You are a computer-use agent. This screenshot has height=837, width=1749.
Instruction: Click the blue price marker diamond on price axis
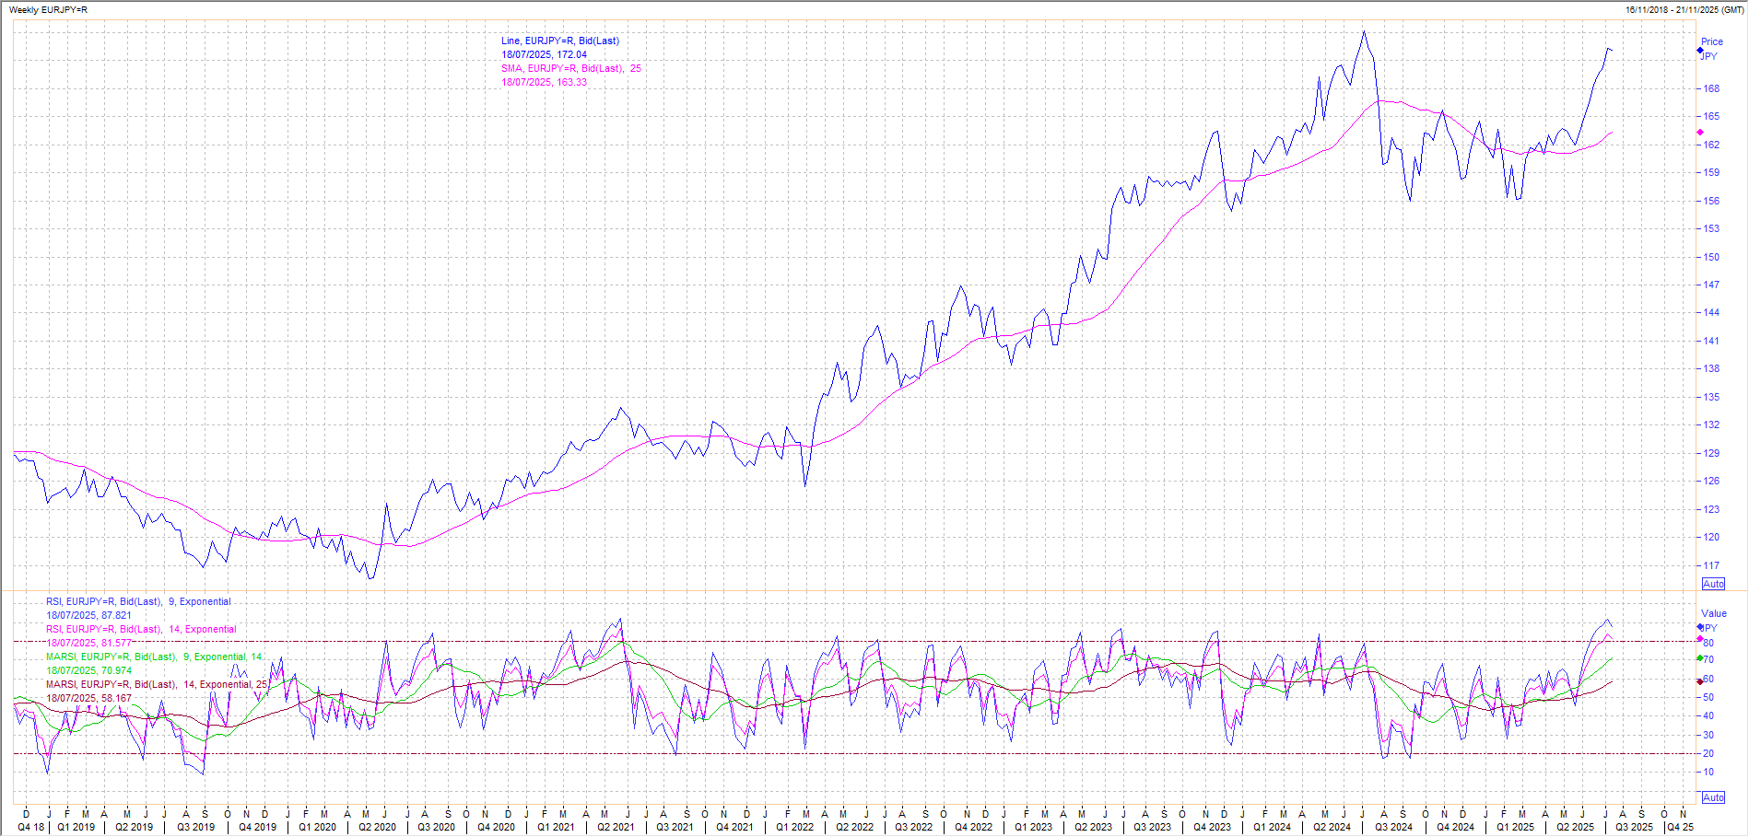[1700, 51]
